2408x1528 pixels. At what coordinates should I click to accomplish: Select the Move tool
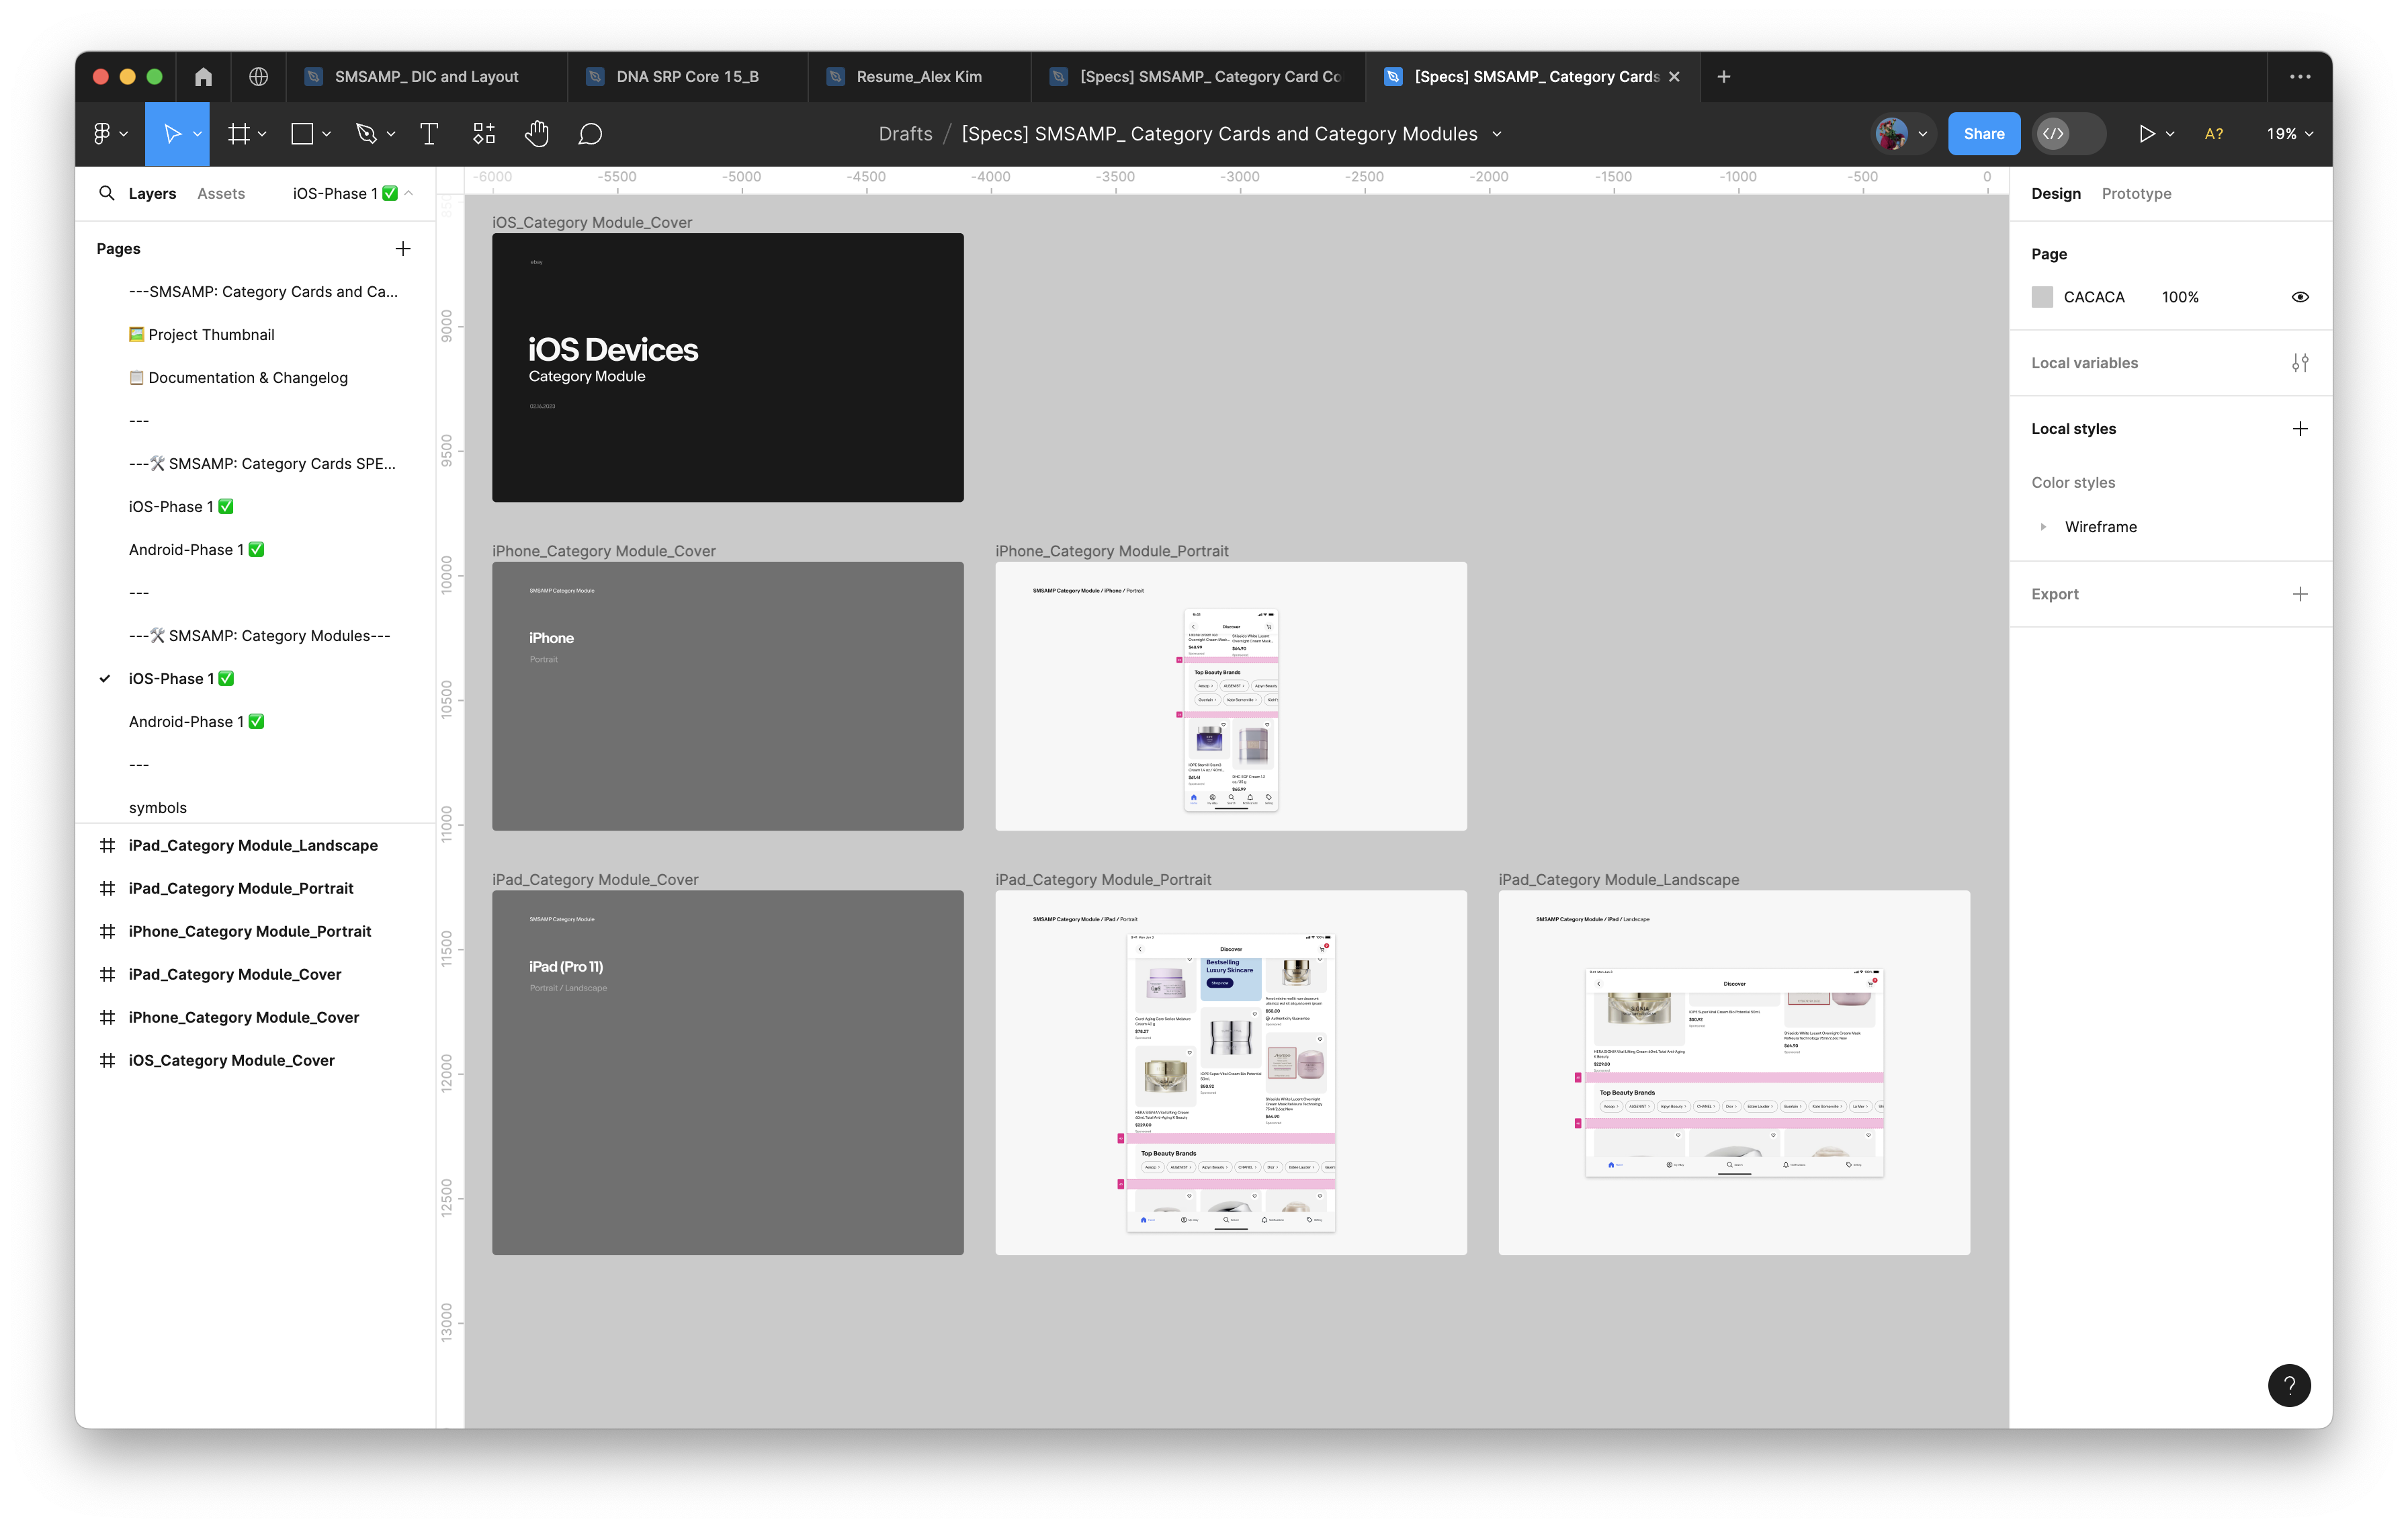(171, 133)
